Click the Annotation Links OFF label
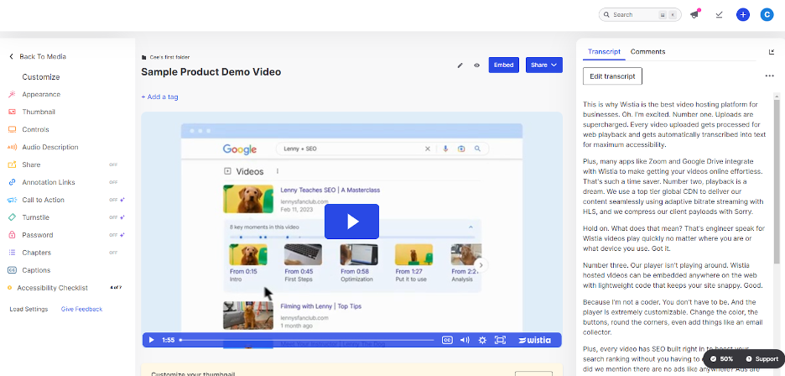Viewport: 785px width, 376px height. [x=113, y=182]
